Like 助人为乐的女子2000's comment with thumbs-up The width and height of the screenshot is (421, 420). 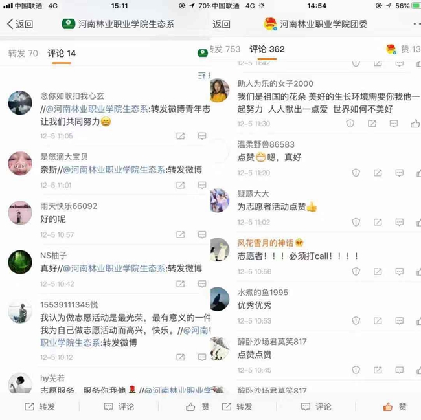pos(415,124)
